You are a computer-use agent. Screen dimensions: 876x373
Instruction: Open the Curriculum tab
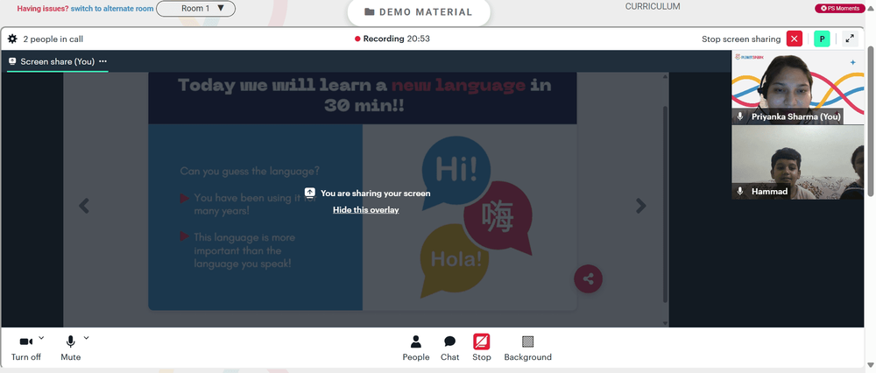[x=653, y=7]
